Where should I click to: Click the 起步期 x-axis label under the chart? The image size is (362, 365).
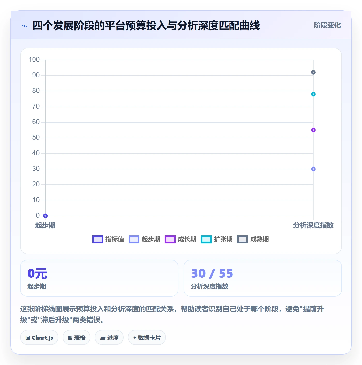click(x=45, y=225)
